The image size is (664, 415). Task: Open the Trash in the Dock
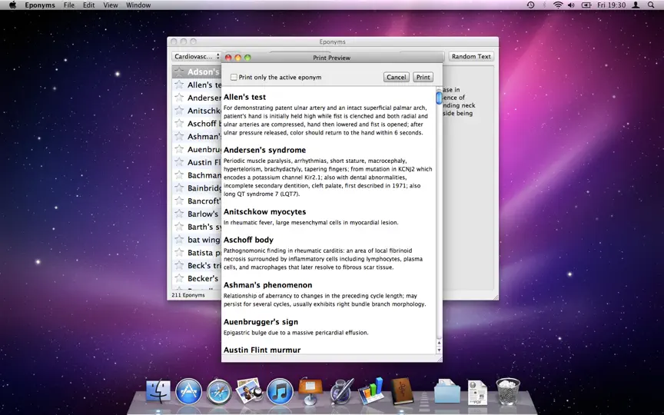tap(508, 391)
